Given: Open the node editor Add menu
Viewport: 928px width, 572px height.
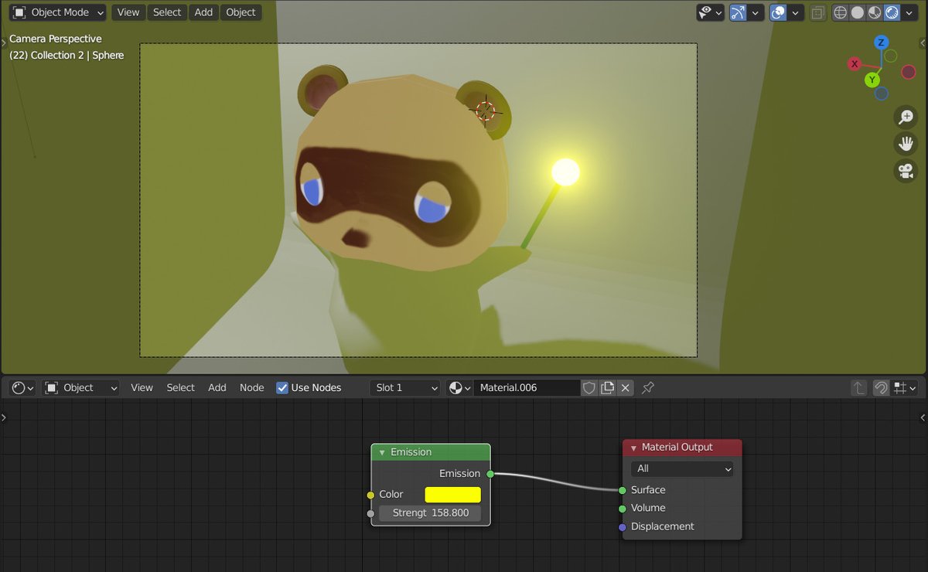Looking at the screenshot, I should tap(217, 387).
